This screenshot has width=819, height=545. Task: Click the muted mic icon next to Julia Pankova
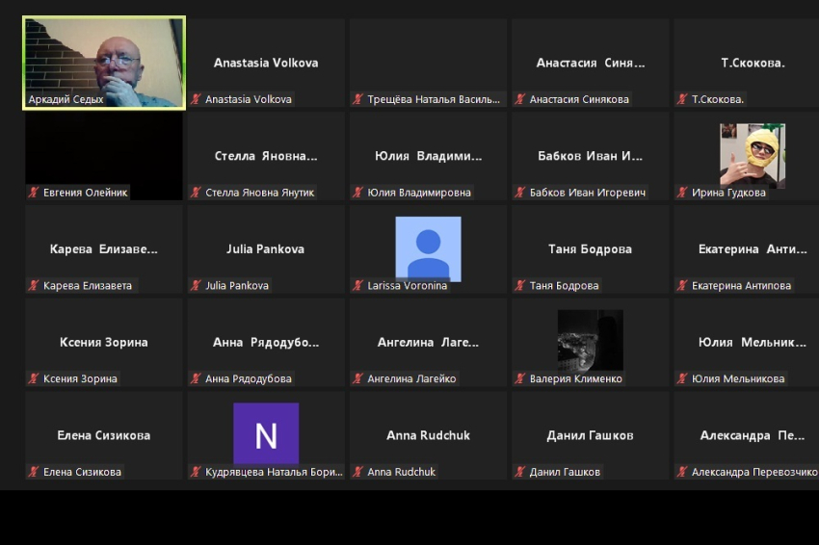pos(197,286)
